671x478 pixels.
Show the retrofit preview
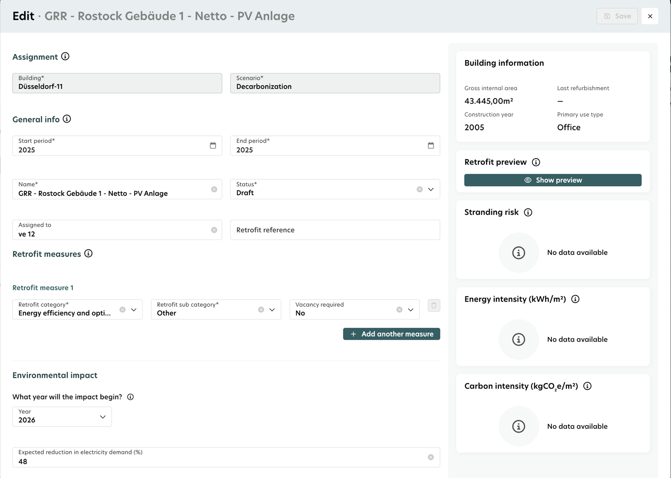[x=553, y=180]
